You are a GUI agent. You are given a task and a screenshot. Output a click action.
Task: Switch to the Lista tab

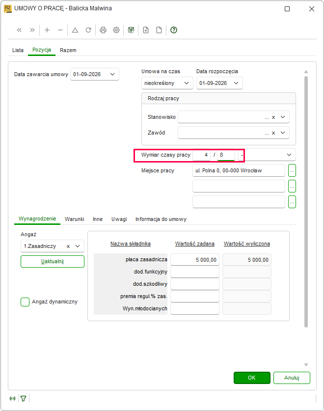coord(18,50)
